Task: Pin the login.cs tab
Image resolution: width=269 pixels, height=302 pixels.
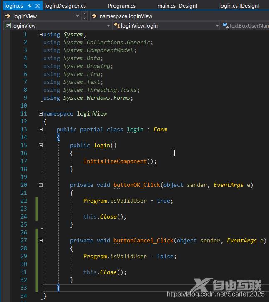Action: (30, 6)
